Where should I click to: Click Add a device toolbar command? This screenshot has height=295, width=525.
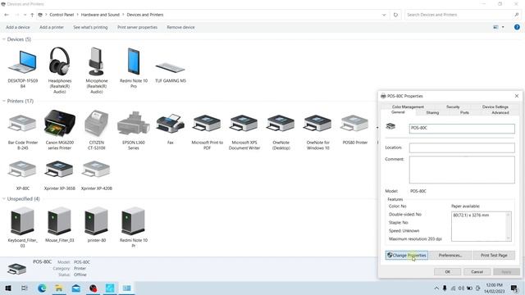tap(18, 27)
